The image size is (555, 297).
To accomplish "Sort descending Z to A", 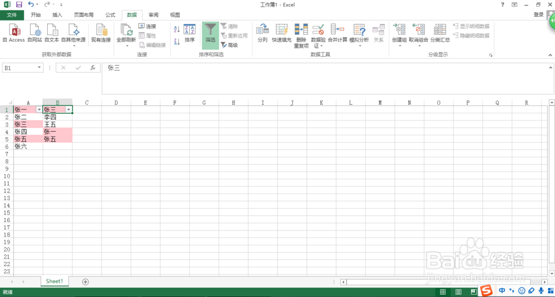I will point(177,42).
